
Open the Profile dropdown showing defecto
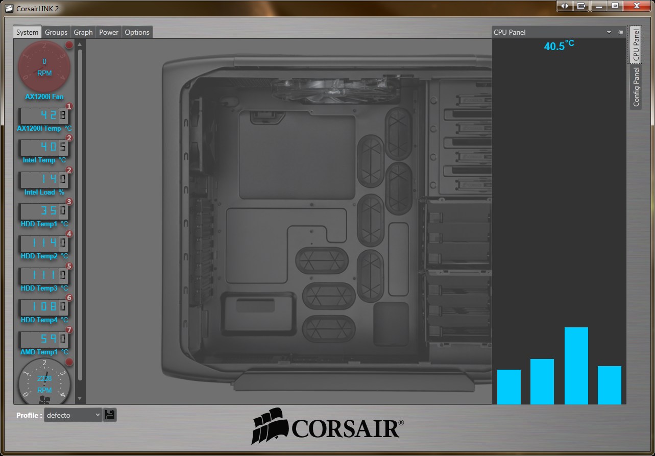[x=73, y=415]
